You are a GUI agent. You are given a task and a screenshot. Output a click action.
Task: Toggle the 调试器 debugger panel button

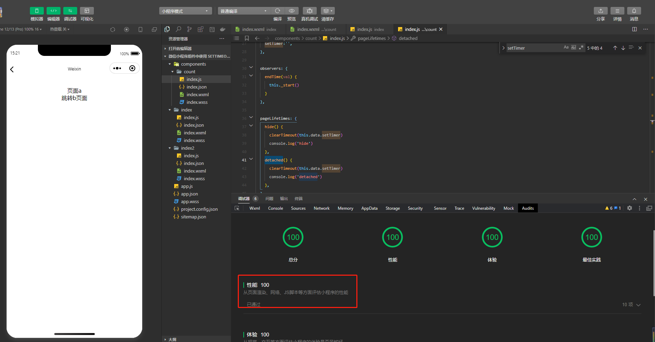tap(70, 11)
